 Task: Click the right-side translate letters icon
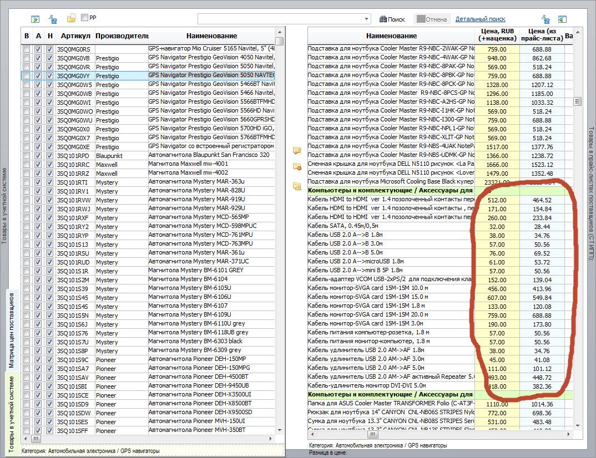[546, 19]
